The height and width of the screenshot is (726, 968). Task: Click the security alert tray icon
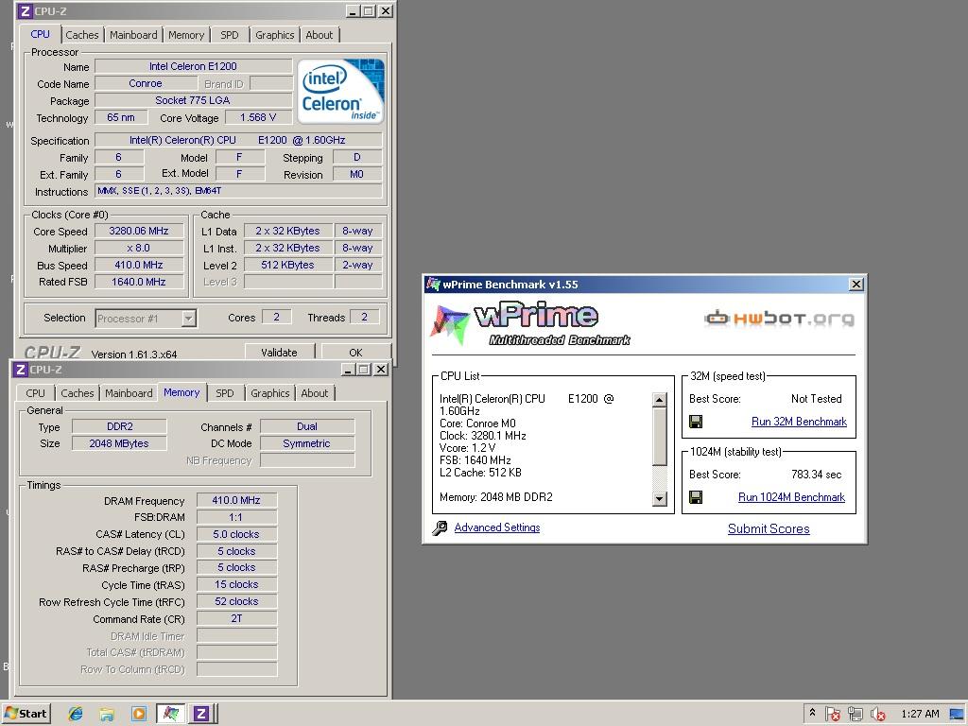(x=832, y=715)
